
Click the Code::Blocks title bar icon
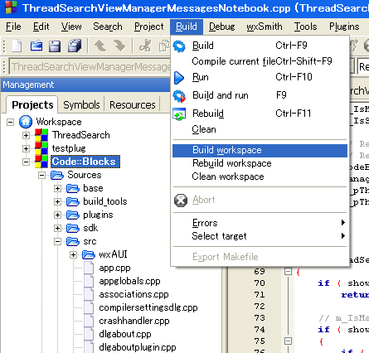point(11,7)
